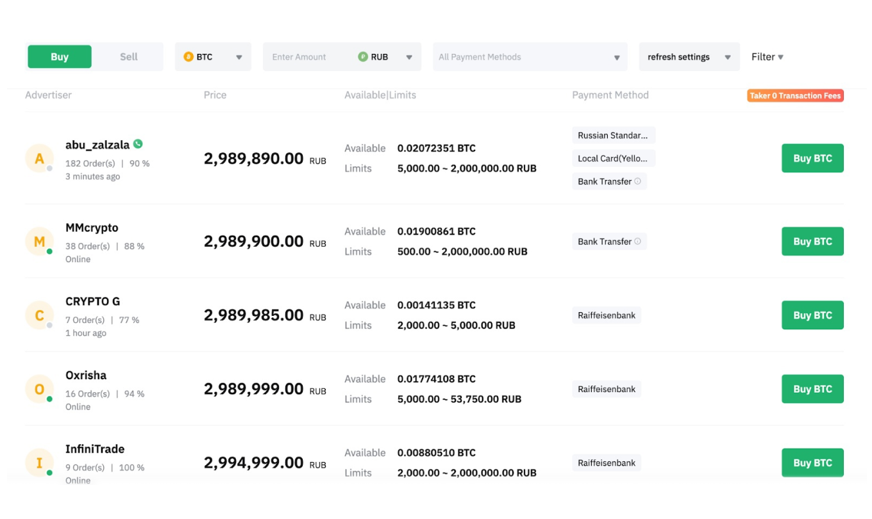The height and width of the screenshot is (519, 872).
Task: Click the BTC coin icon in crypto selector
Action: [188, 56]
